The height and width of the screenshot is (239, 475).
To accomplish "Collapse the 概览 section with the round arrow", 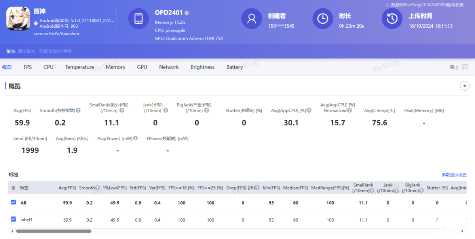I will pos(465,86).
